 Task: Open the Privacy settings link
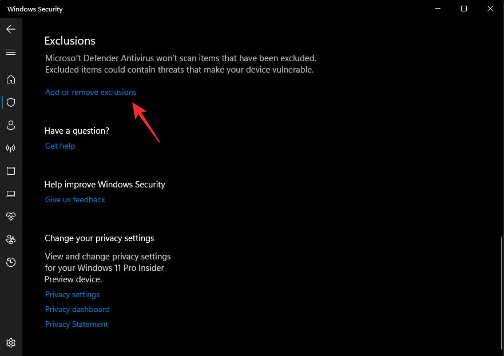tap(72, 294)
